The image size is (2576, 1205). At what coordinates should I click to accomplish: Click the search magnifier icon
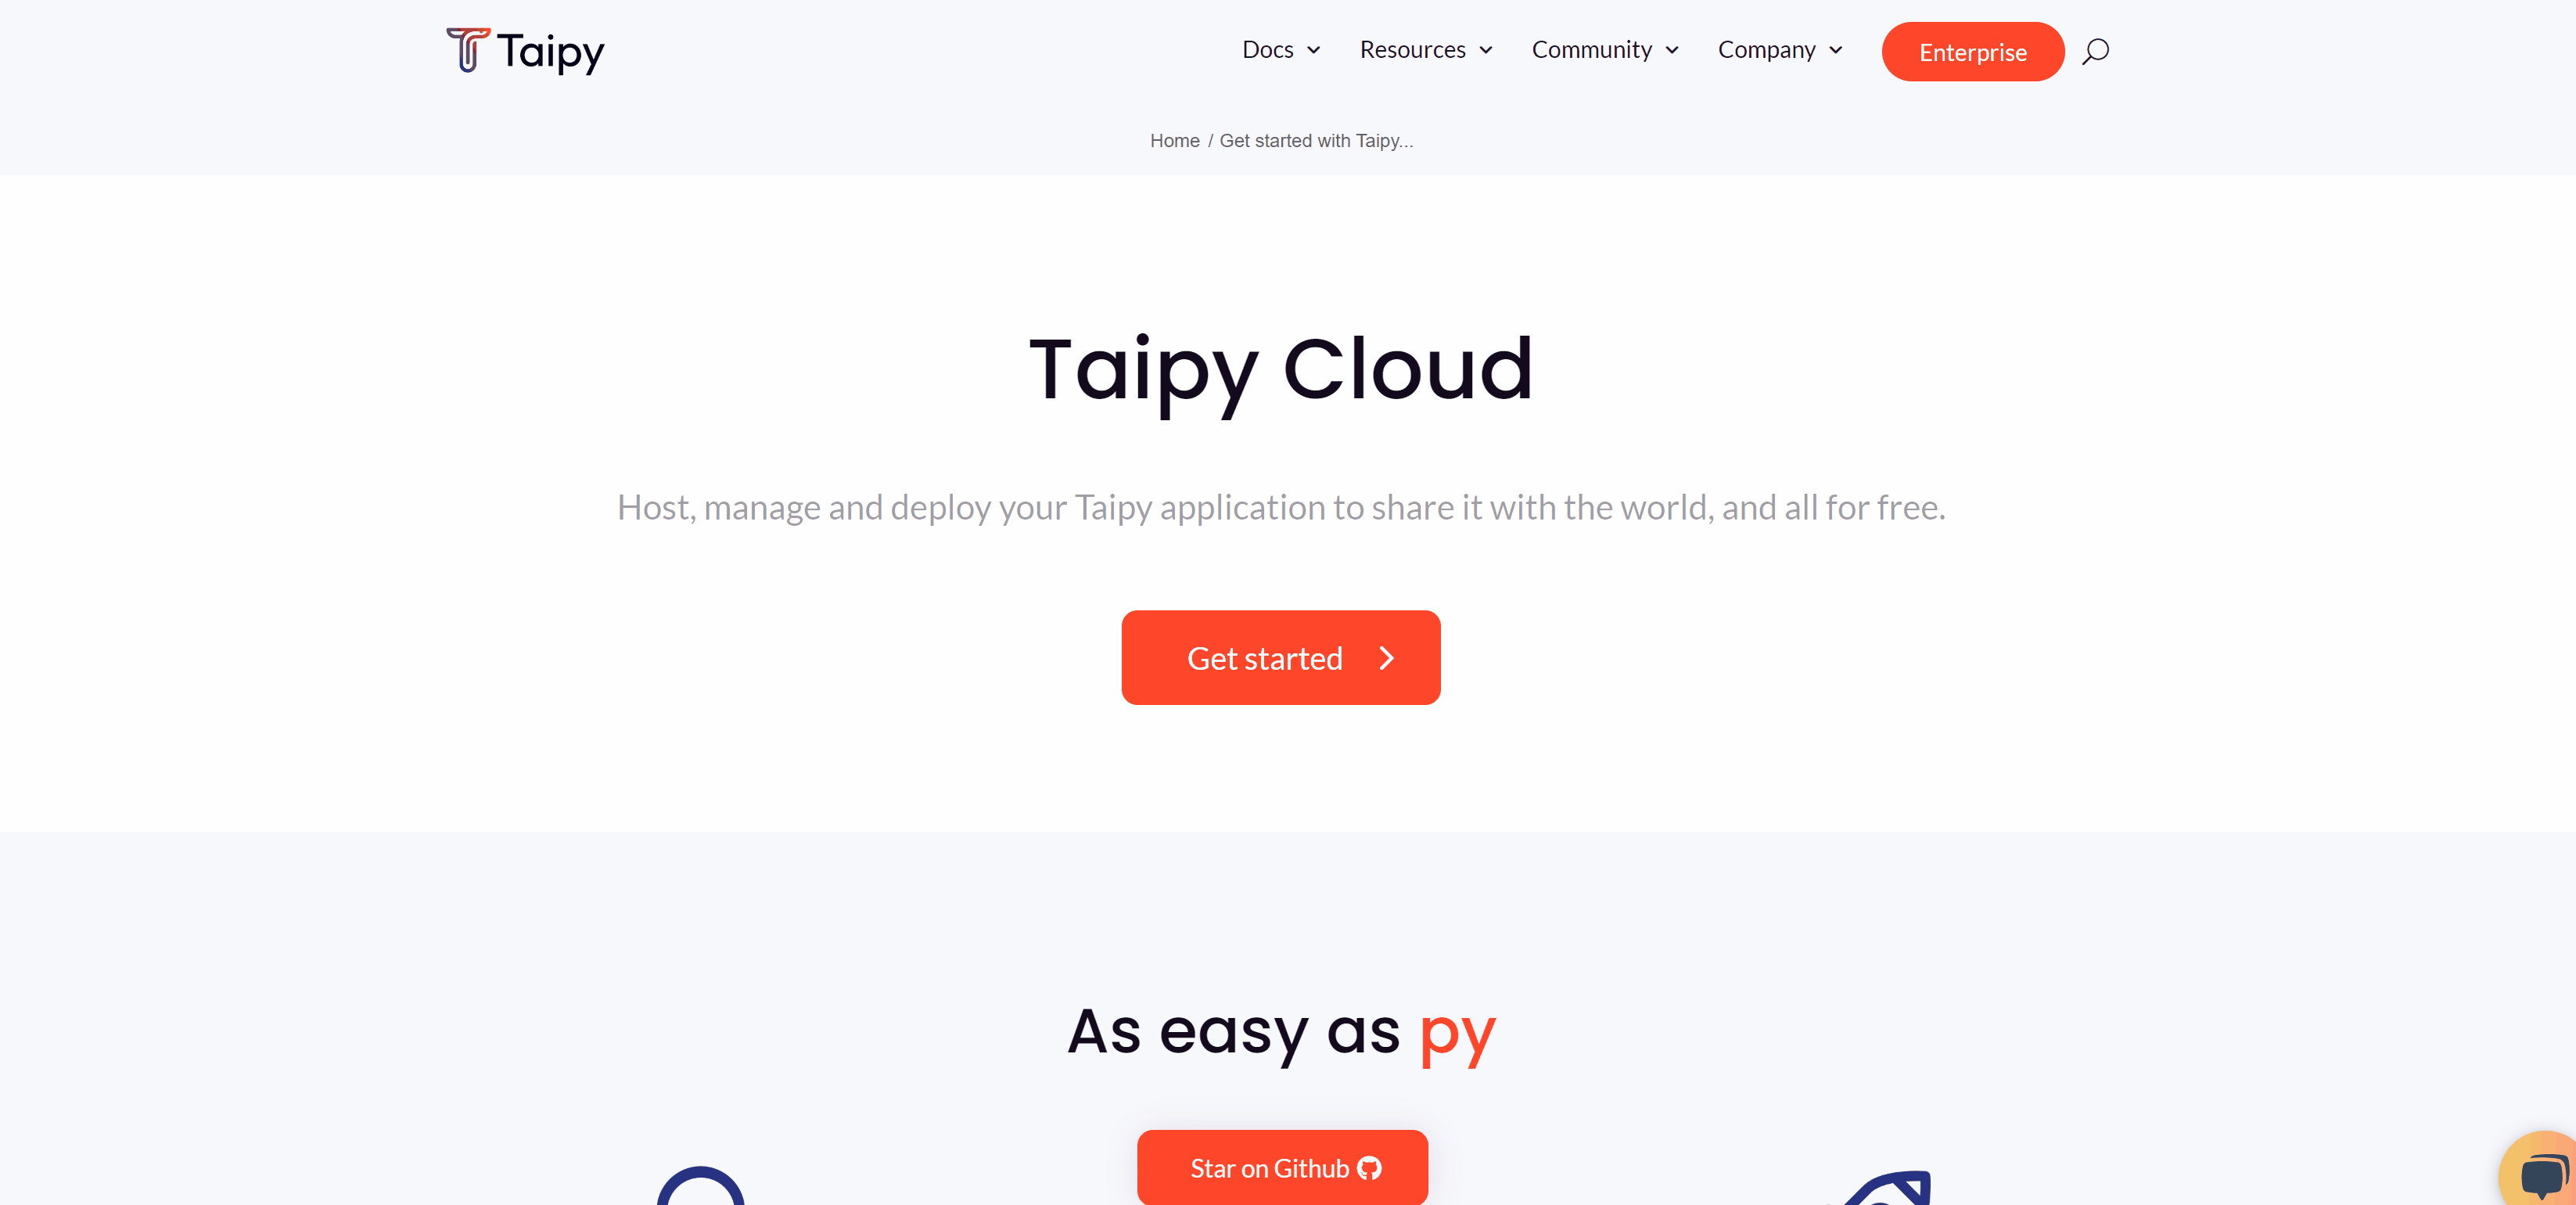pos(2096,49)
